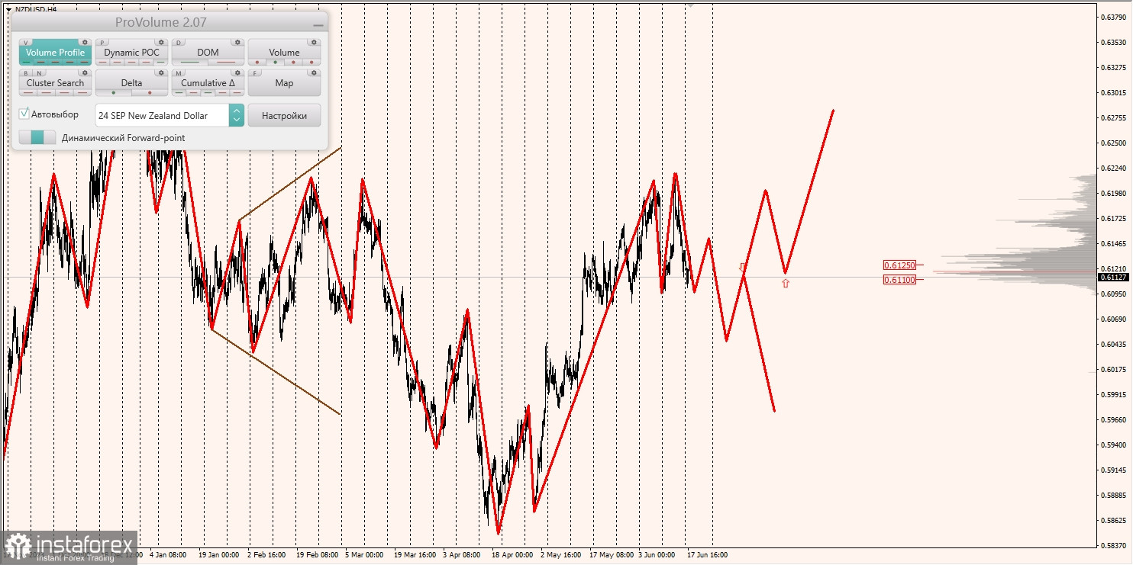
Task: Click the 17 Jun 16:00 date label
Action: click(706, 555)
